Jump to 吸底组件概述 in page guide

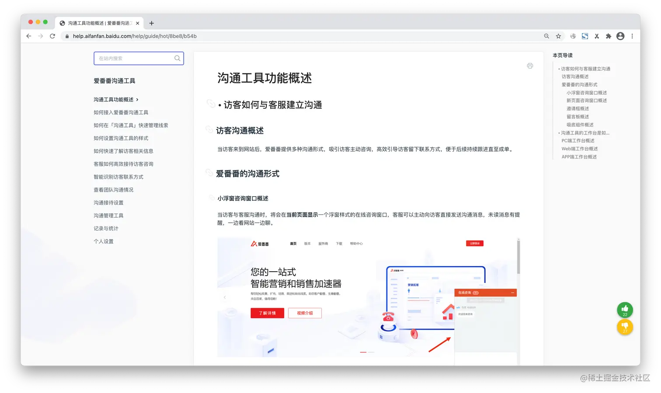point(580,125)
